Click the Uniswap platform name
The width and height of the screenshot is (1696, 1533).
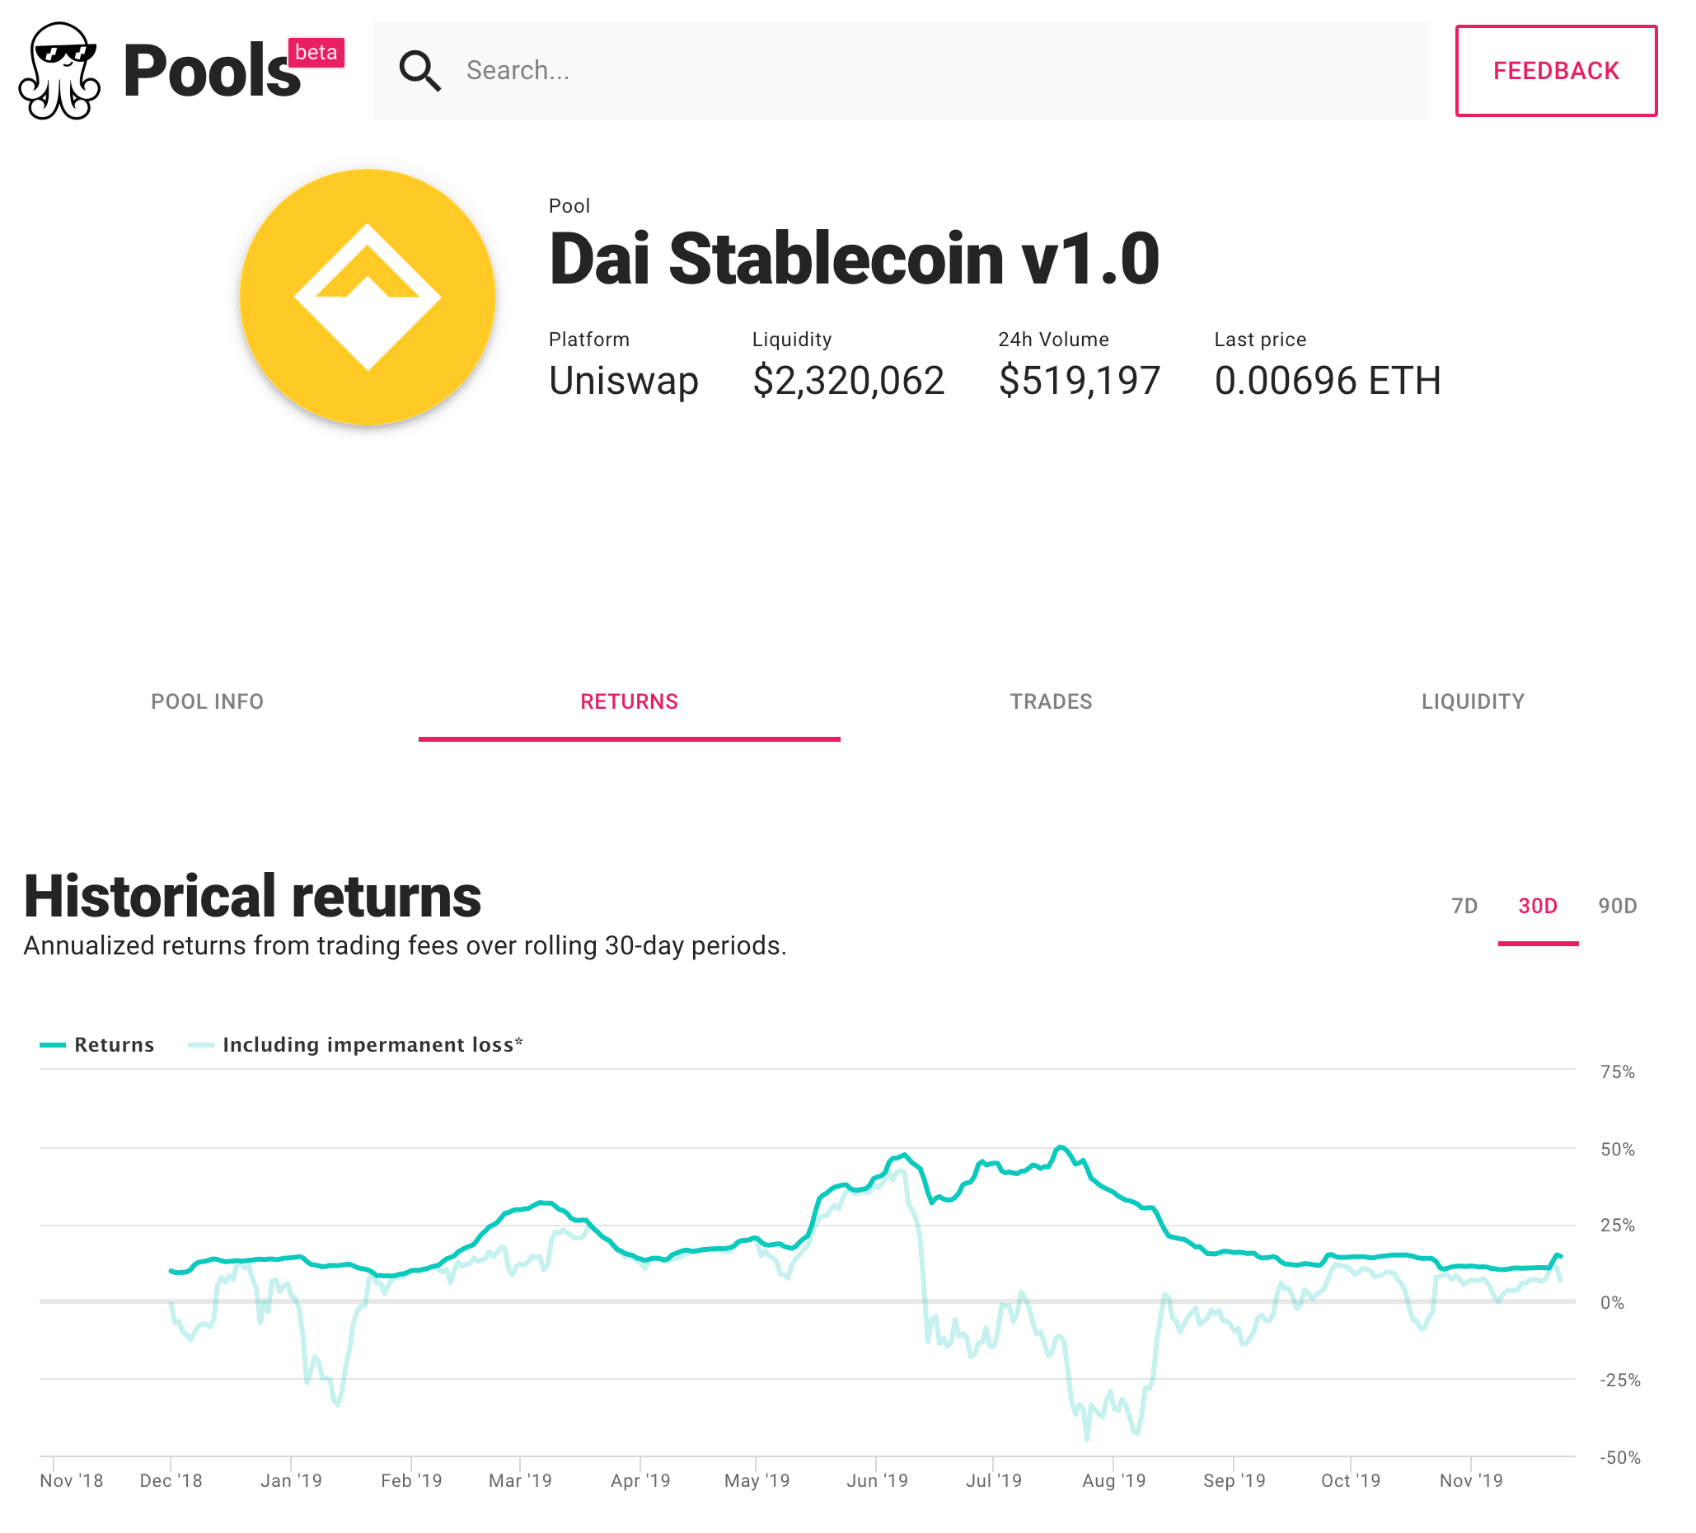[623, 381]
